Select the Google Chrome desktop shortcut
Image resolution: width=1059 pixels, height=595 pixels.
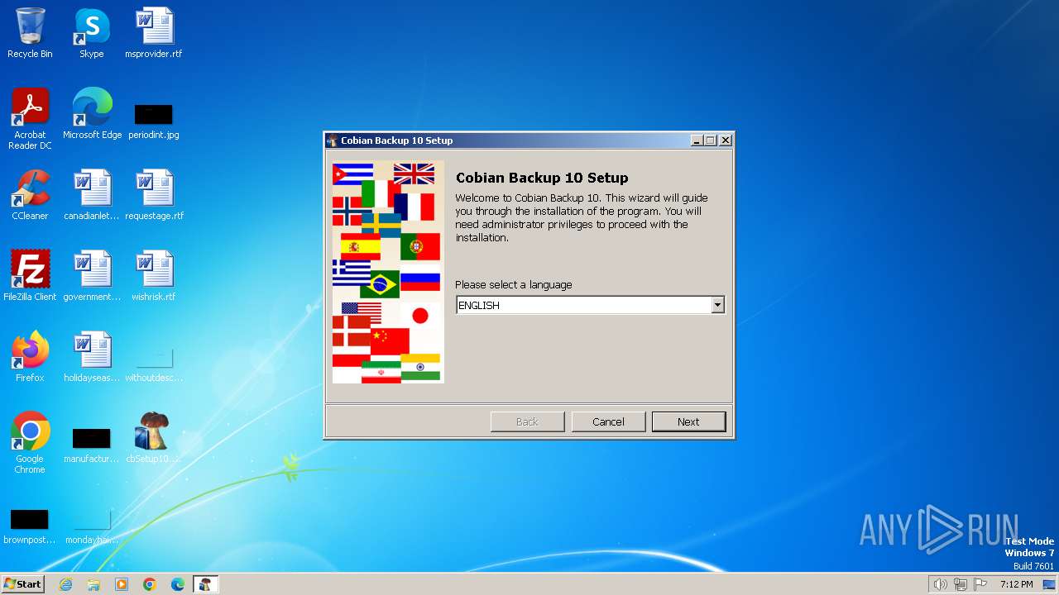[30, 444]
